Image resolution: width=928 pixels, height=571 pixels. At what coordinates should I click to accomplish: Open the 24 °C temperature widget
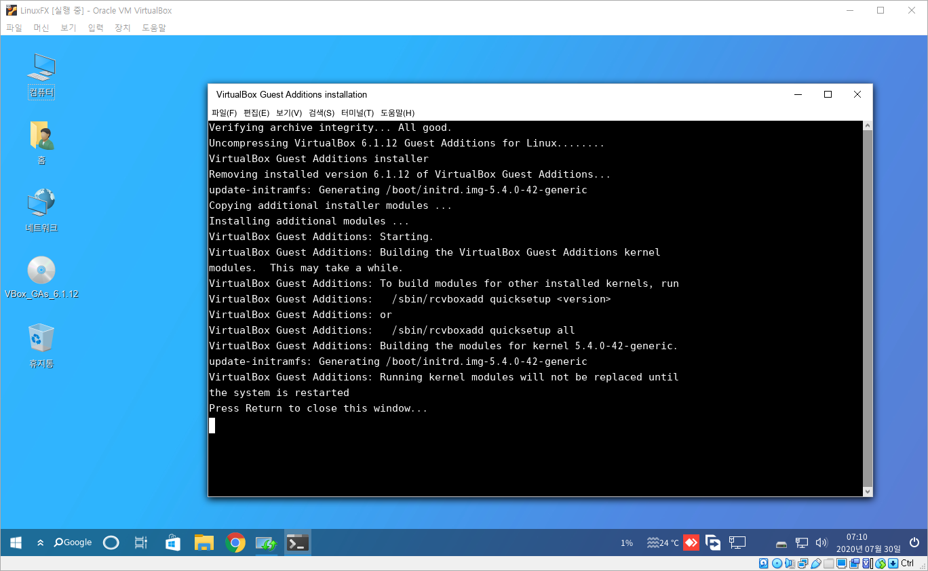coord(663,543)
